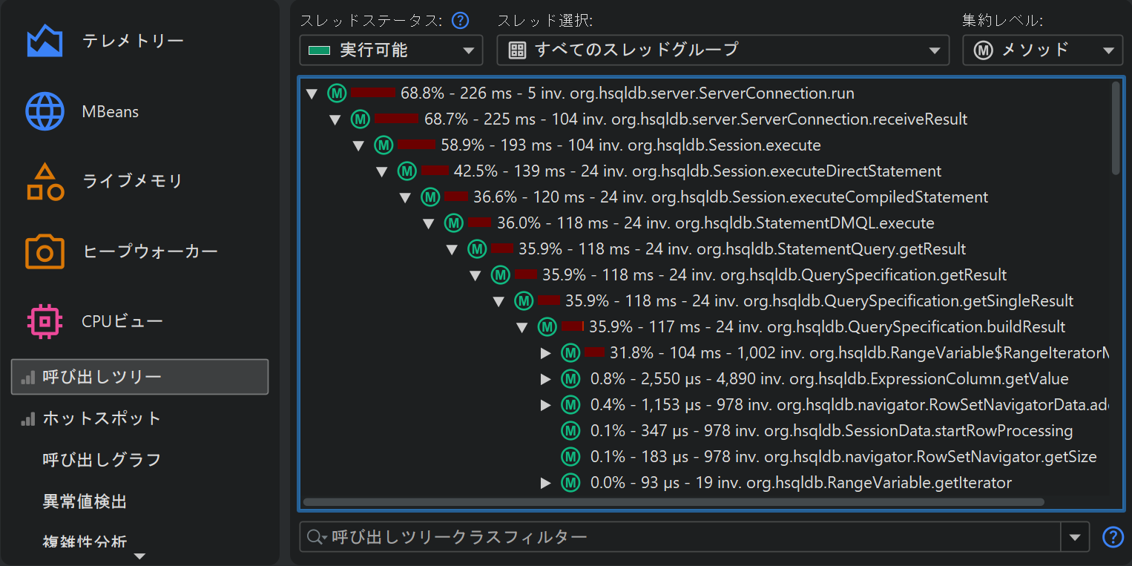Image resolution: width=1132 pixels, height=566 pixels.
Task: Click method icon of ServerConnection.run node
Action: tap(338, 93)
